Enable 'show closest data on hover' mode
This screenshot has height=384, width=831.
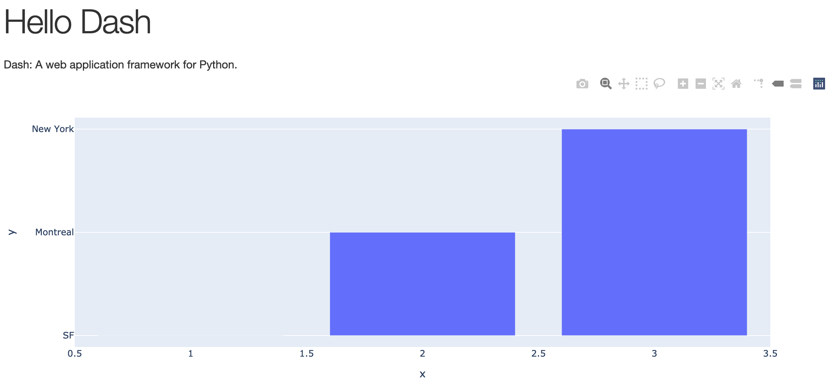coord(778,84)
